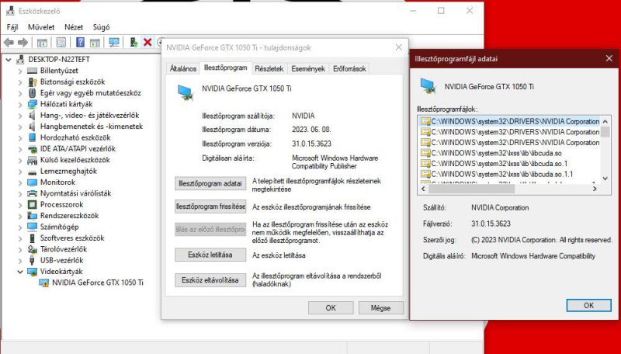Confirm with OK in GTX 1050 Ti properties
621x354 pixels.
331,307
